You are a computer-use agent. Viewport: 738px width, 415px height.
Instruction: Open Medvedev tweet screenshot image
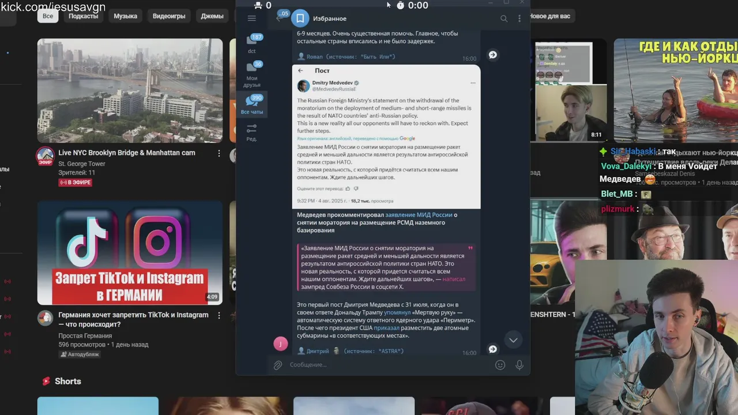386,137
